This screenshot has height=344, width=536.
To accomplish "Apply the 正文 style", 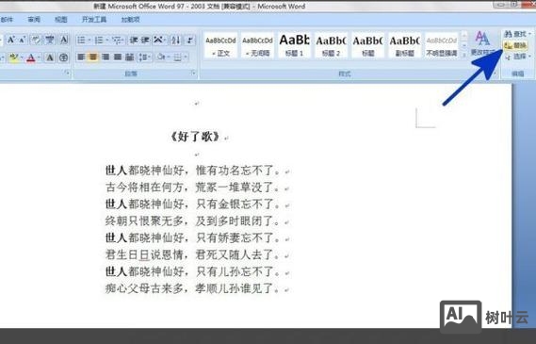I will pos(220,45).
